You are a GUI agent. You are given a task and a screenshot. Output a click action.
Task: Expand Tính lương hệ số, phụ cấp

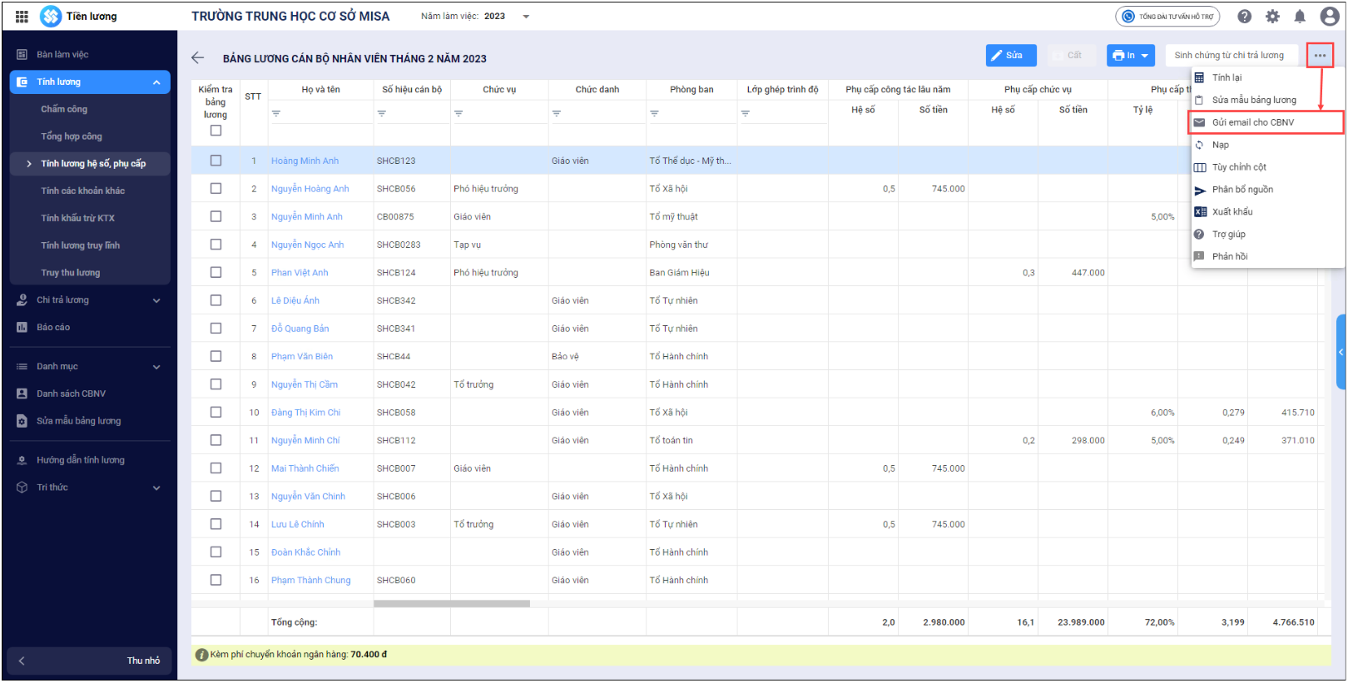29,164
